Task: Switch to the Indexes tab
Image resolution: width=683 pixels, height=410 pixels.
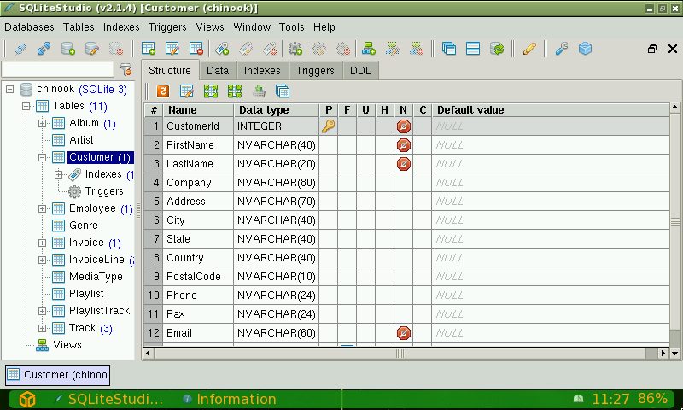Action: pos(262,71)
